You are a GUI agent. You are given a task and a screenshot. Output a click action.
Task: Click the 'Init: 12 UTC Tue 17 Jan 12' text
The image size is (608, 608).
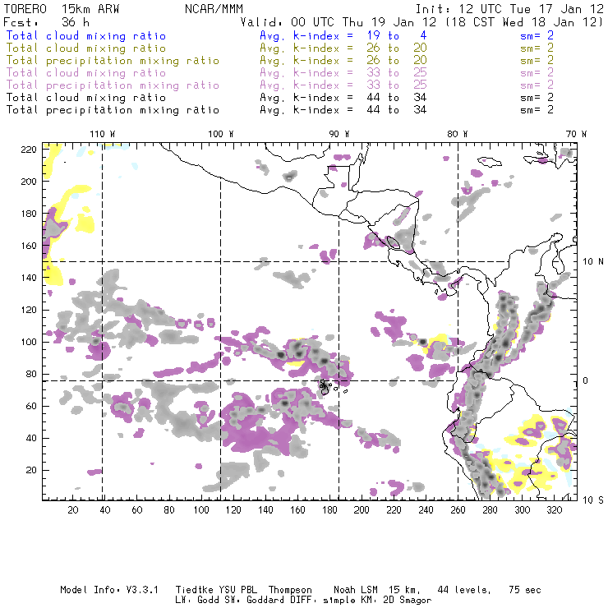point(509,9)
